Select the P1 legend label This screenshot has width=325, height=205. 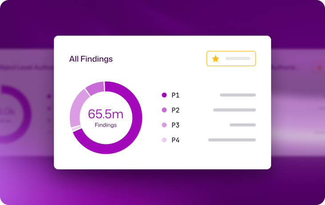175,95
